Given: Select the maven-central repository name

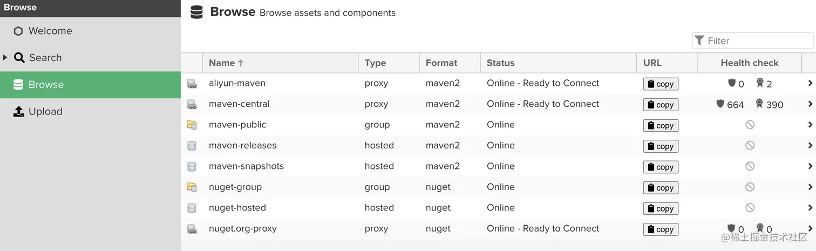Looking at the screenshot, I should pos(239,104).
